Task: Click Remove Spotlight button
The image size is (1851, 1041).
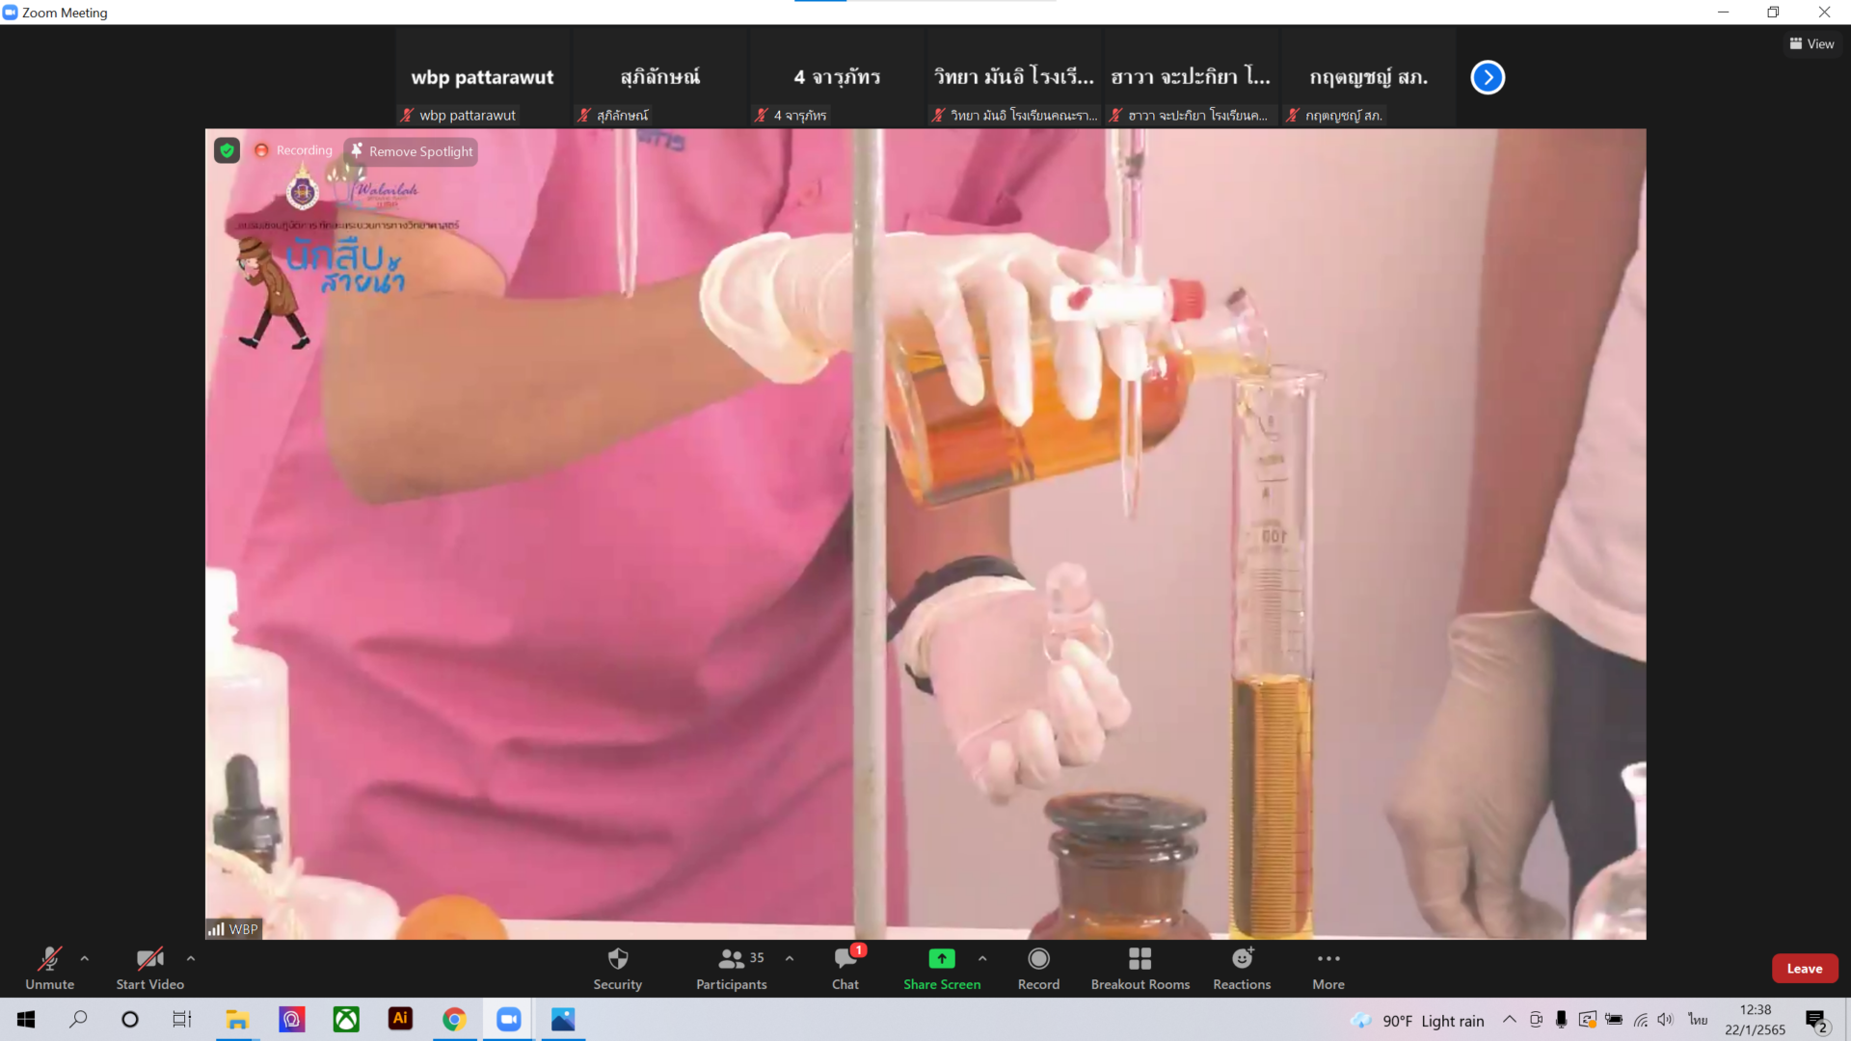Action: [x=412, y=151]
